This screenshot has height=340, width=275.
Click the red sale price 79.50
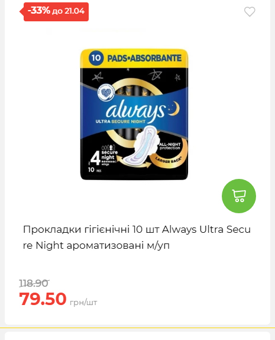(43, 299)
